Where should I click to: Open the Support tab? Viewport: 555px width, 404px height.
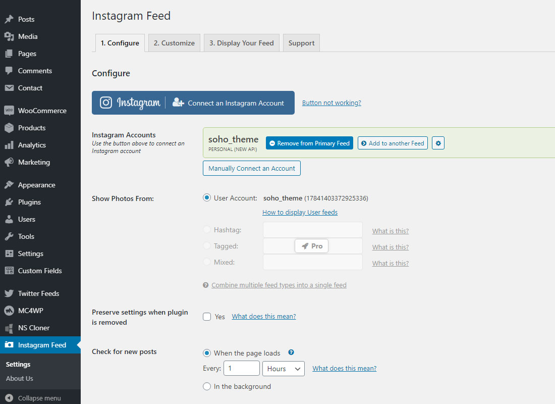(301, 43)
